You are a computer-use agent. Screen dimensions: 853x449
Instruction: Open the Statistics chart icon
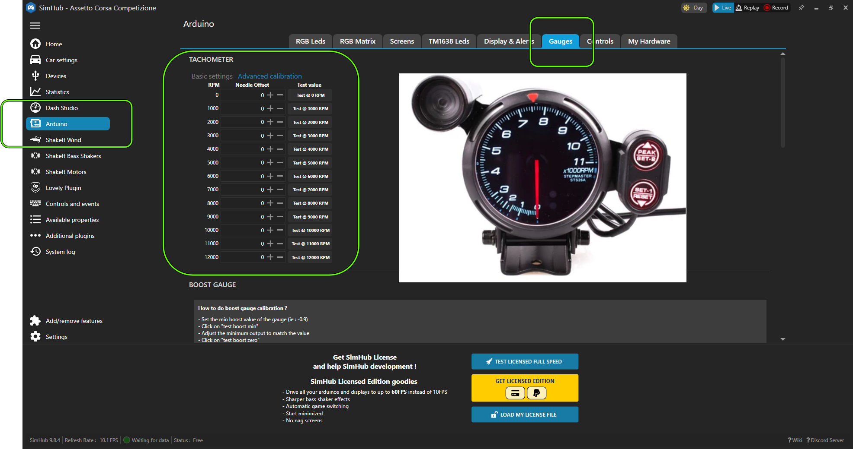pyautogui.click(x=35, y=92)
